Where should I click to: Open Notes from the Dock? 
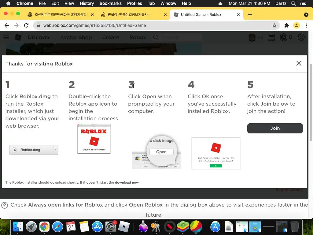[84, 227]
